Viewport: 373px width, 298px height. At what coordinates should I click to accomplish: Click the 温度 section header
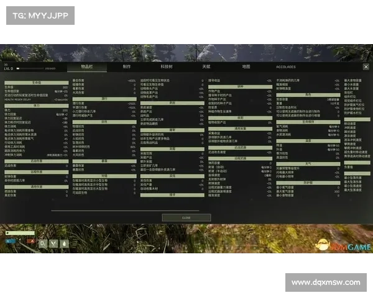308,141
